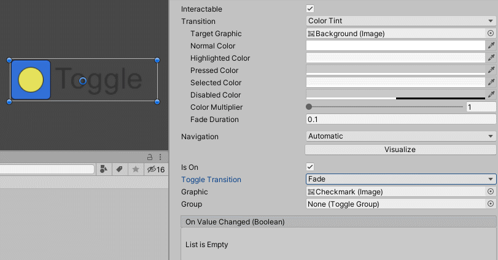The height and width of the screenshot is (260, 498).
Task: Open the Transition dropdown
Action: [400, 21]
